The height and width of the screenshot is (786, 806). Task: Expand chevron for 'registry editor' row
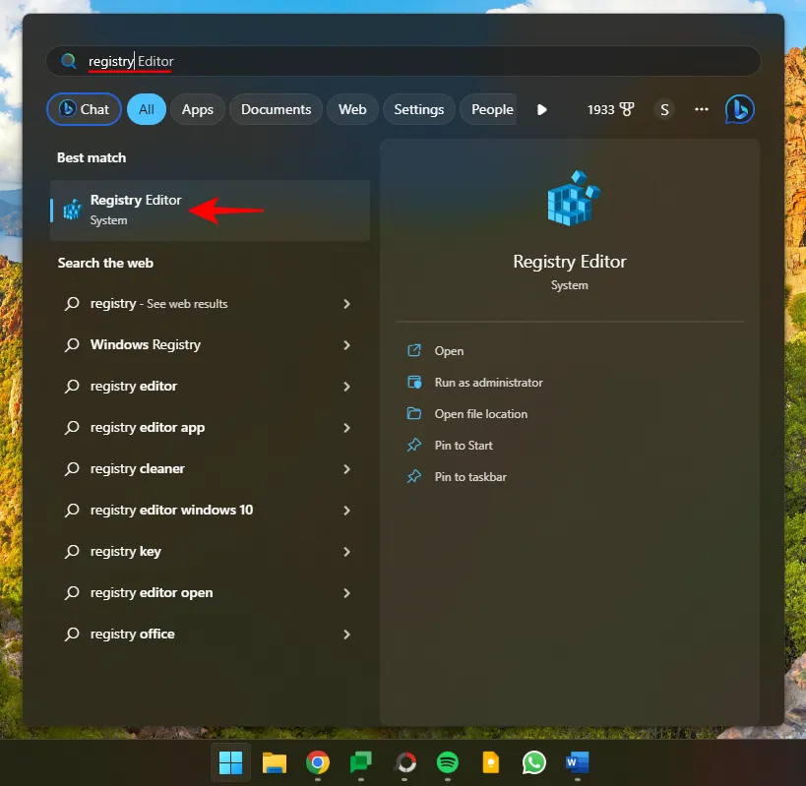[347, 387]
